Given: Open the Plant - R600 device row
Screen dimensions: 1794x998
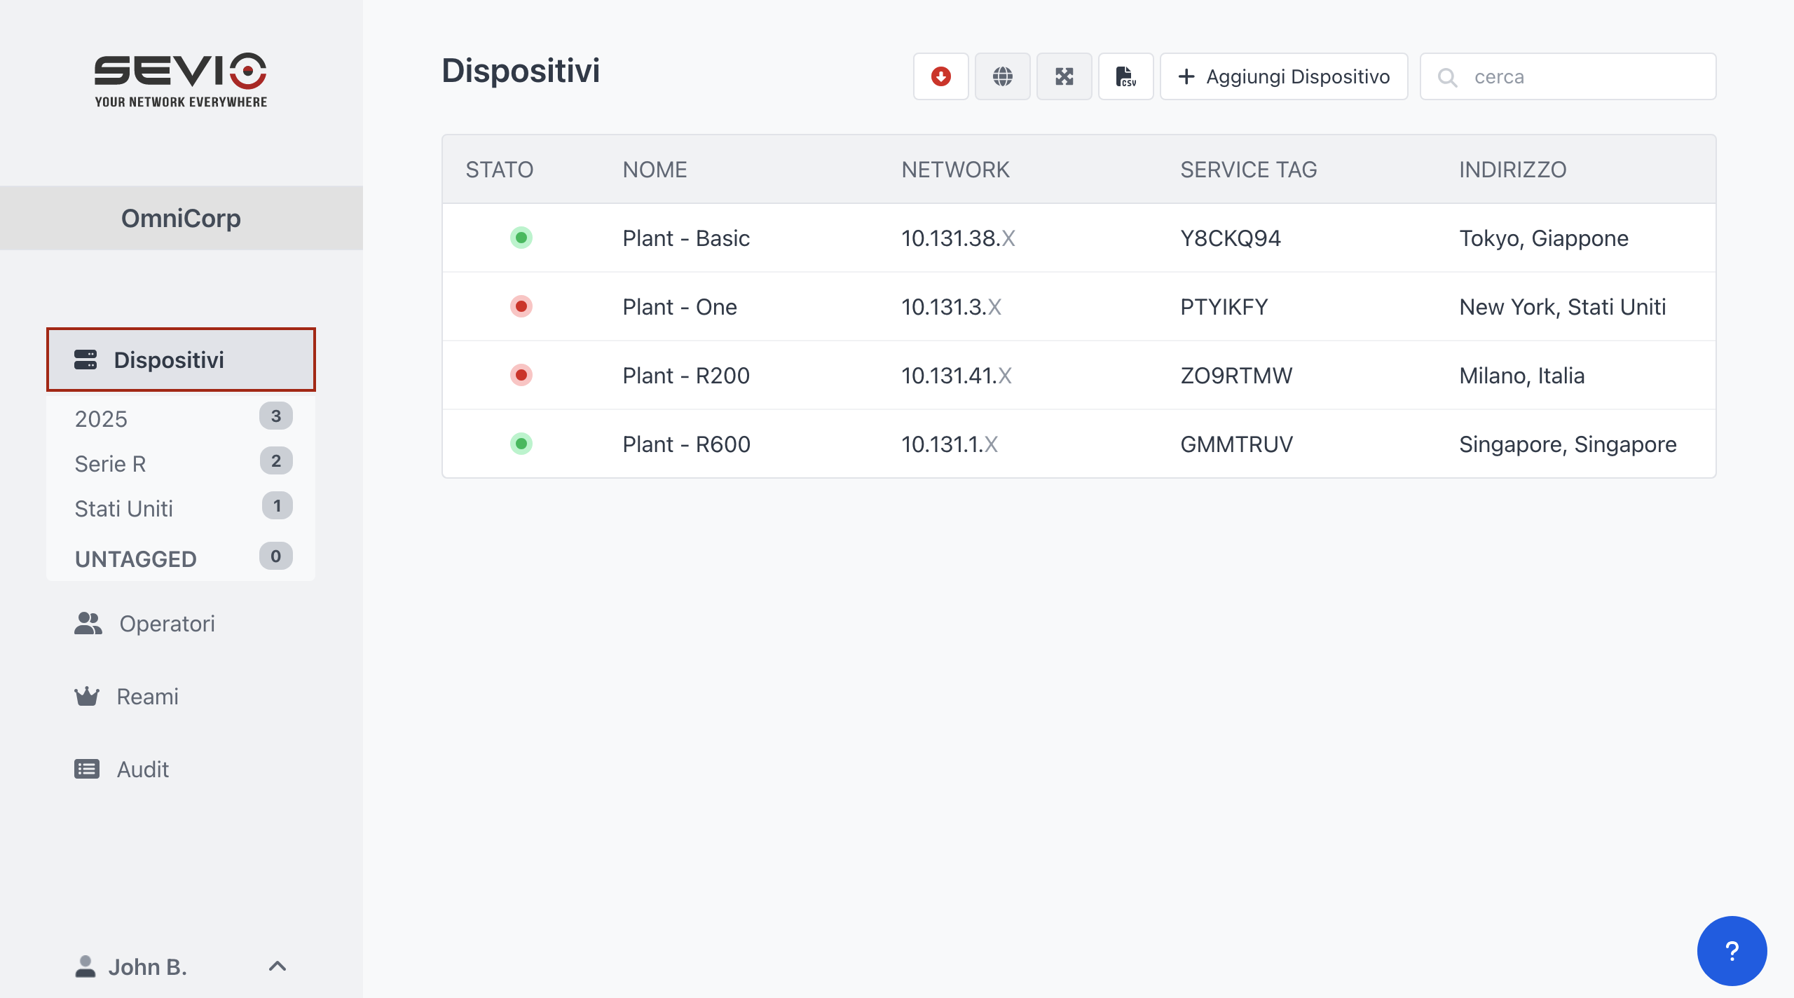Looking at the screenshot, I should [x=687, y=444].
